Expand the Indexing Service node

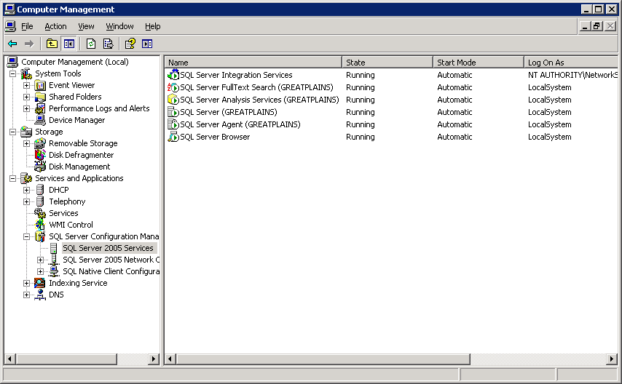26,283
